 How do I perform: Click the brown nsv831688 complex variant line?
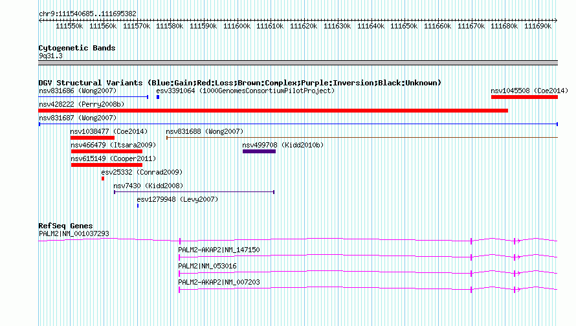[x=362, y=138]
